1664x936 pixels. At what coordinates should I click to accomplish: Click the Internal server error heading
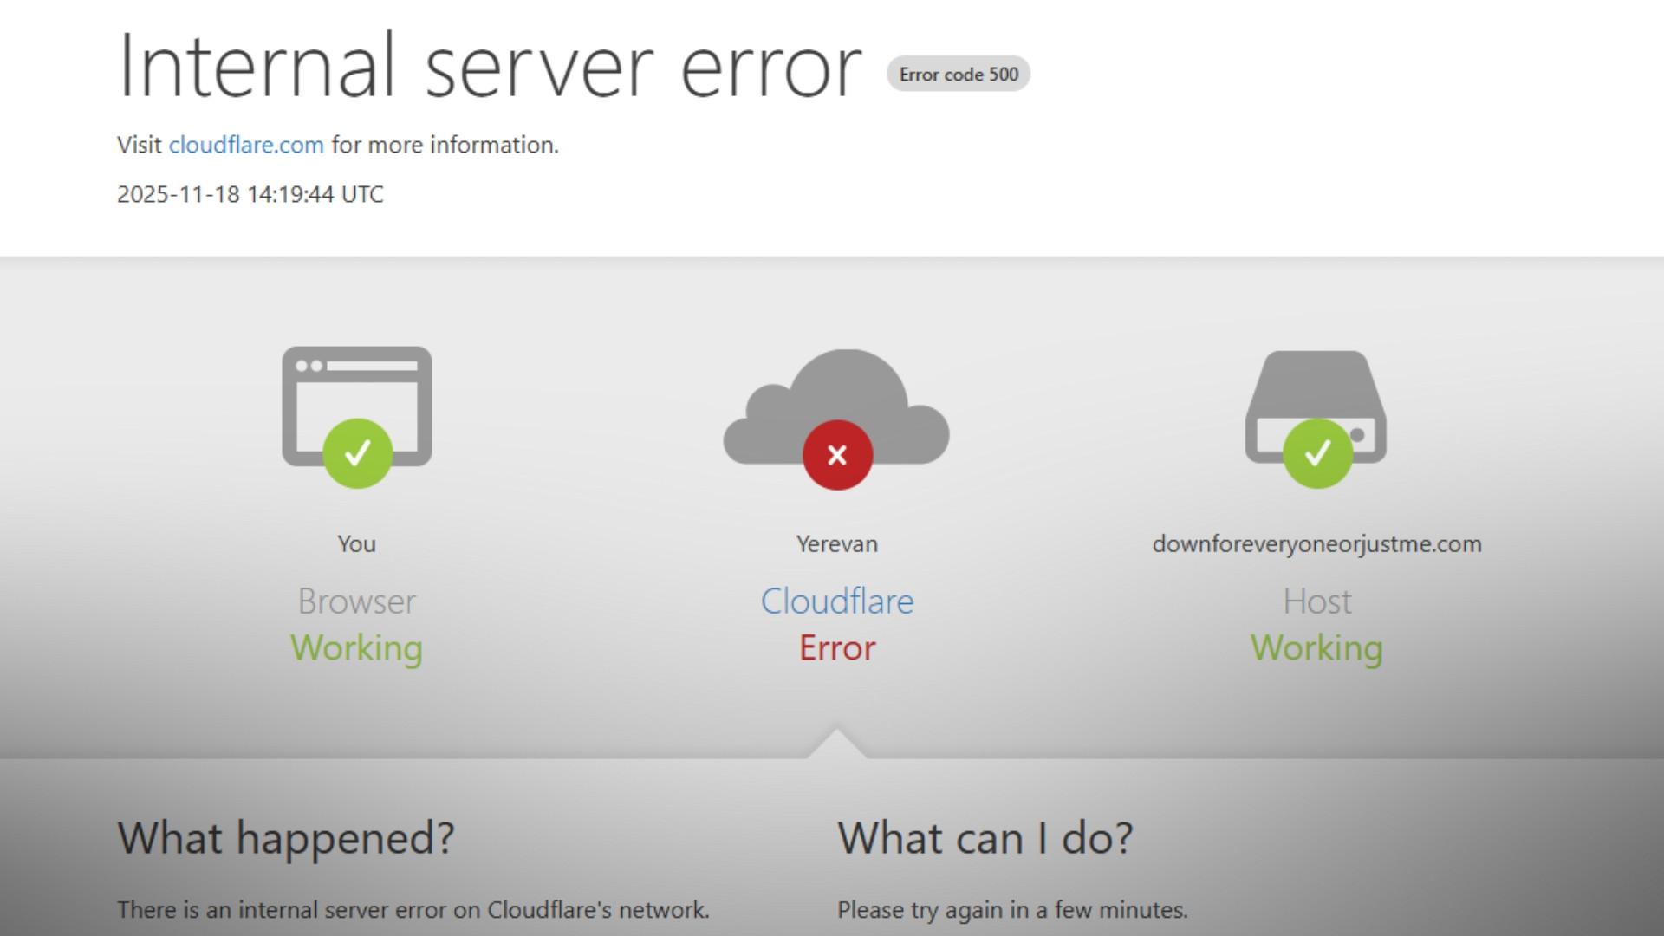490,66
